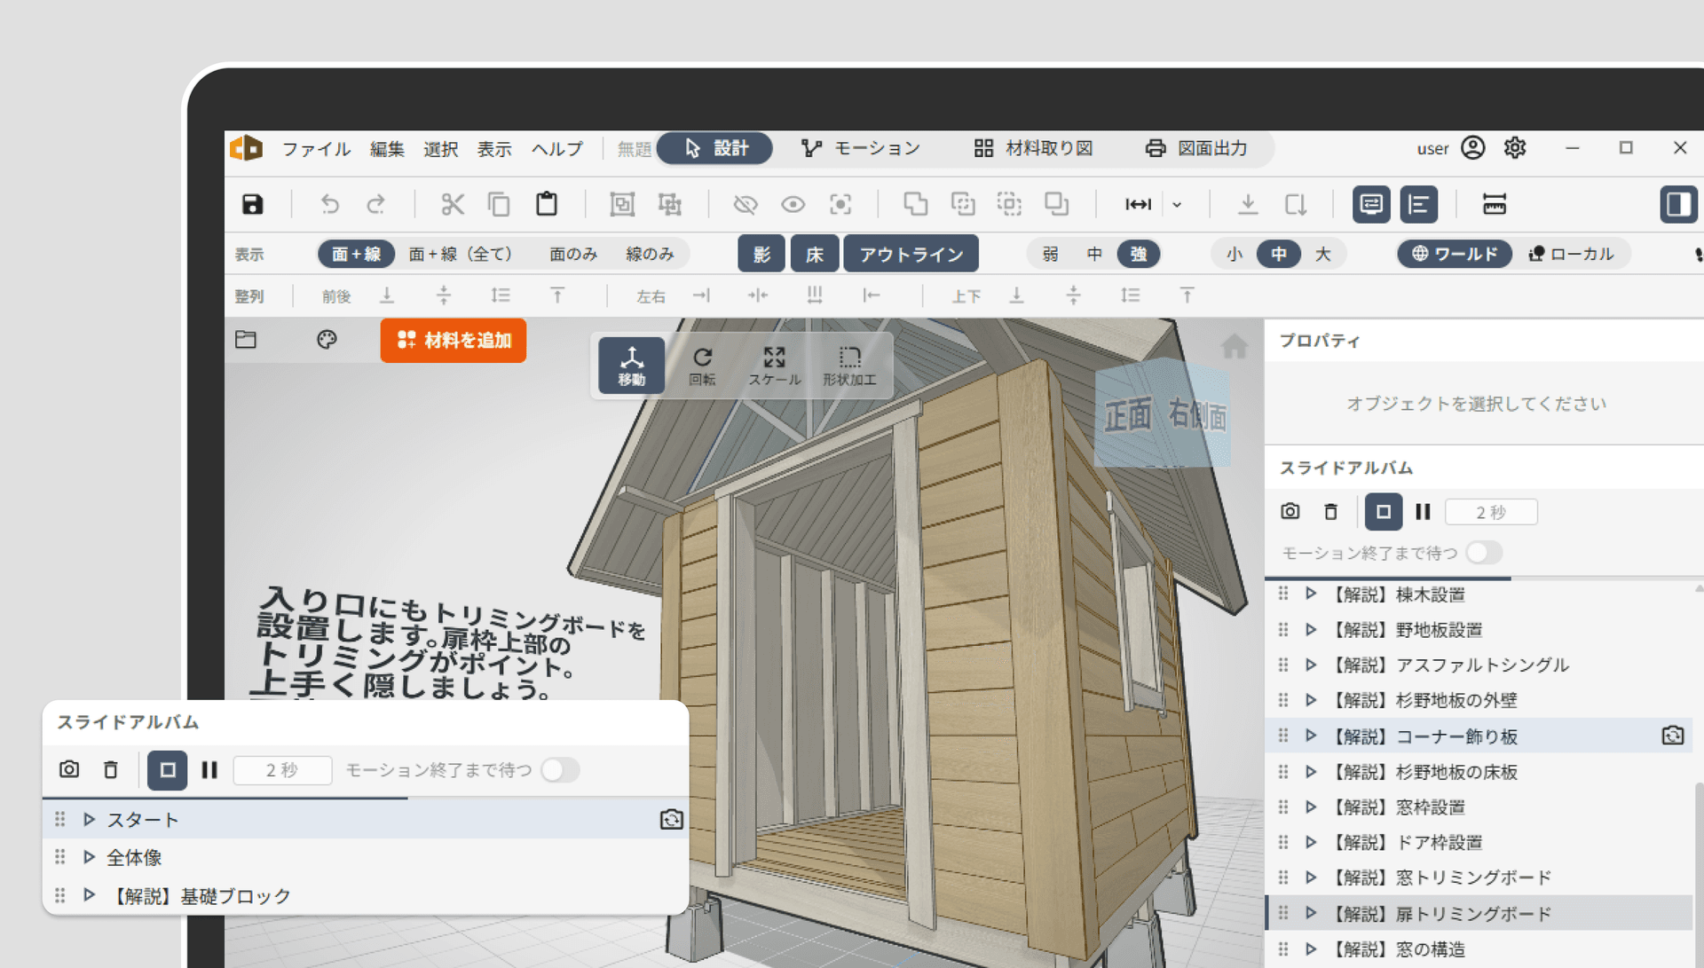Expand the 【解説】ドア枠設置 slide item
The width and height of the screenshot is (1704, 968).
(1311, 842)
